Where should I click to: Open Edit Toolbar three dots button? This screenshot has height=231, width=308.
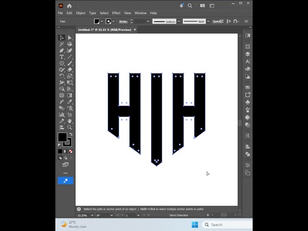tap(65, 173)
